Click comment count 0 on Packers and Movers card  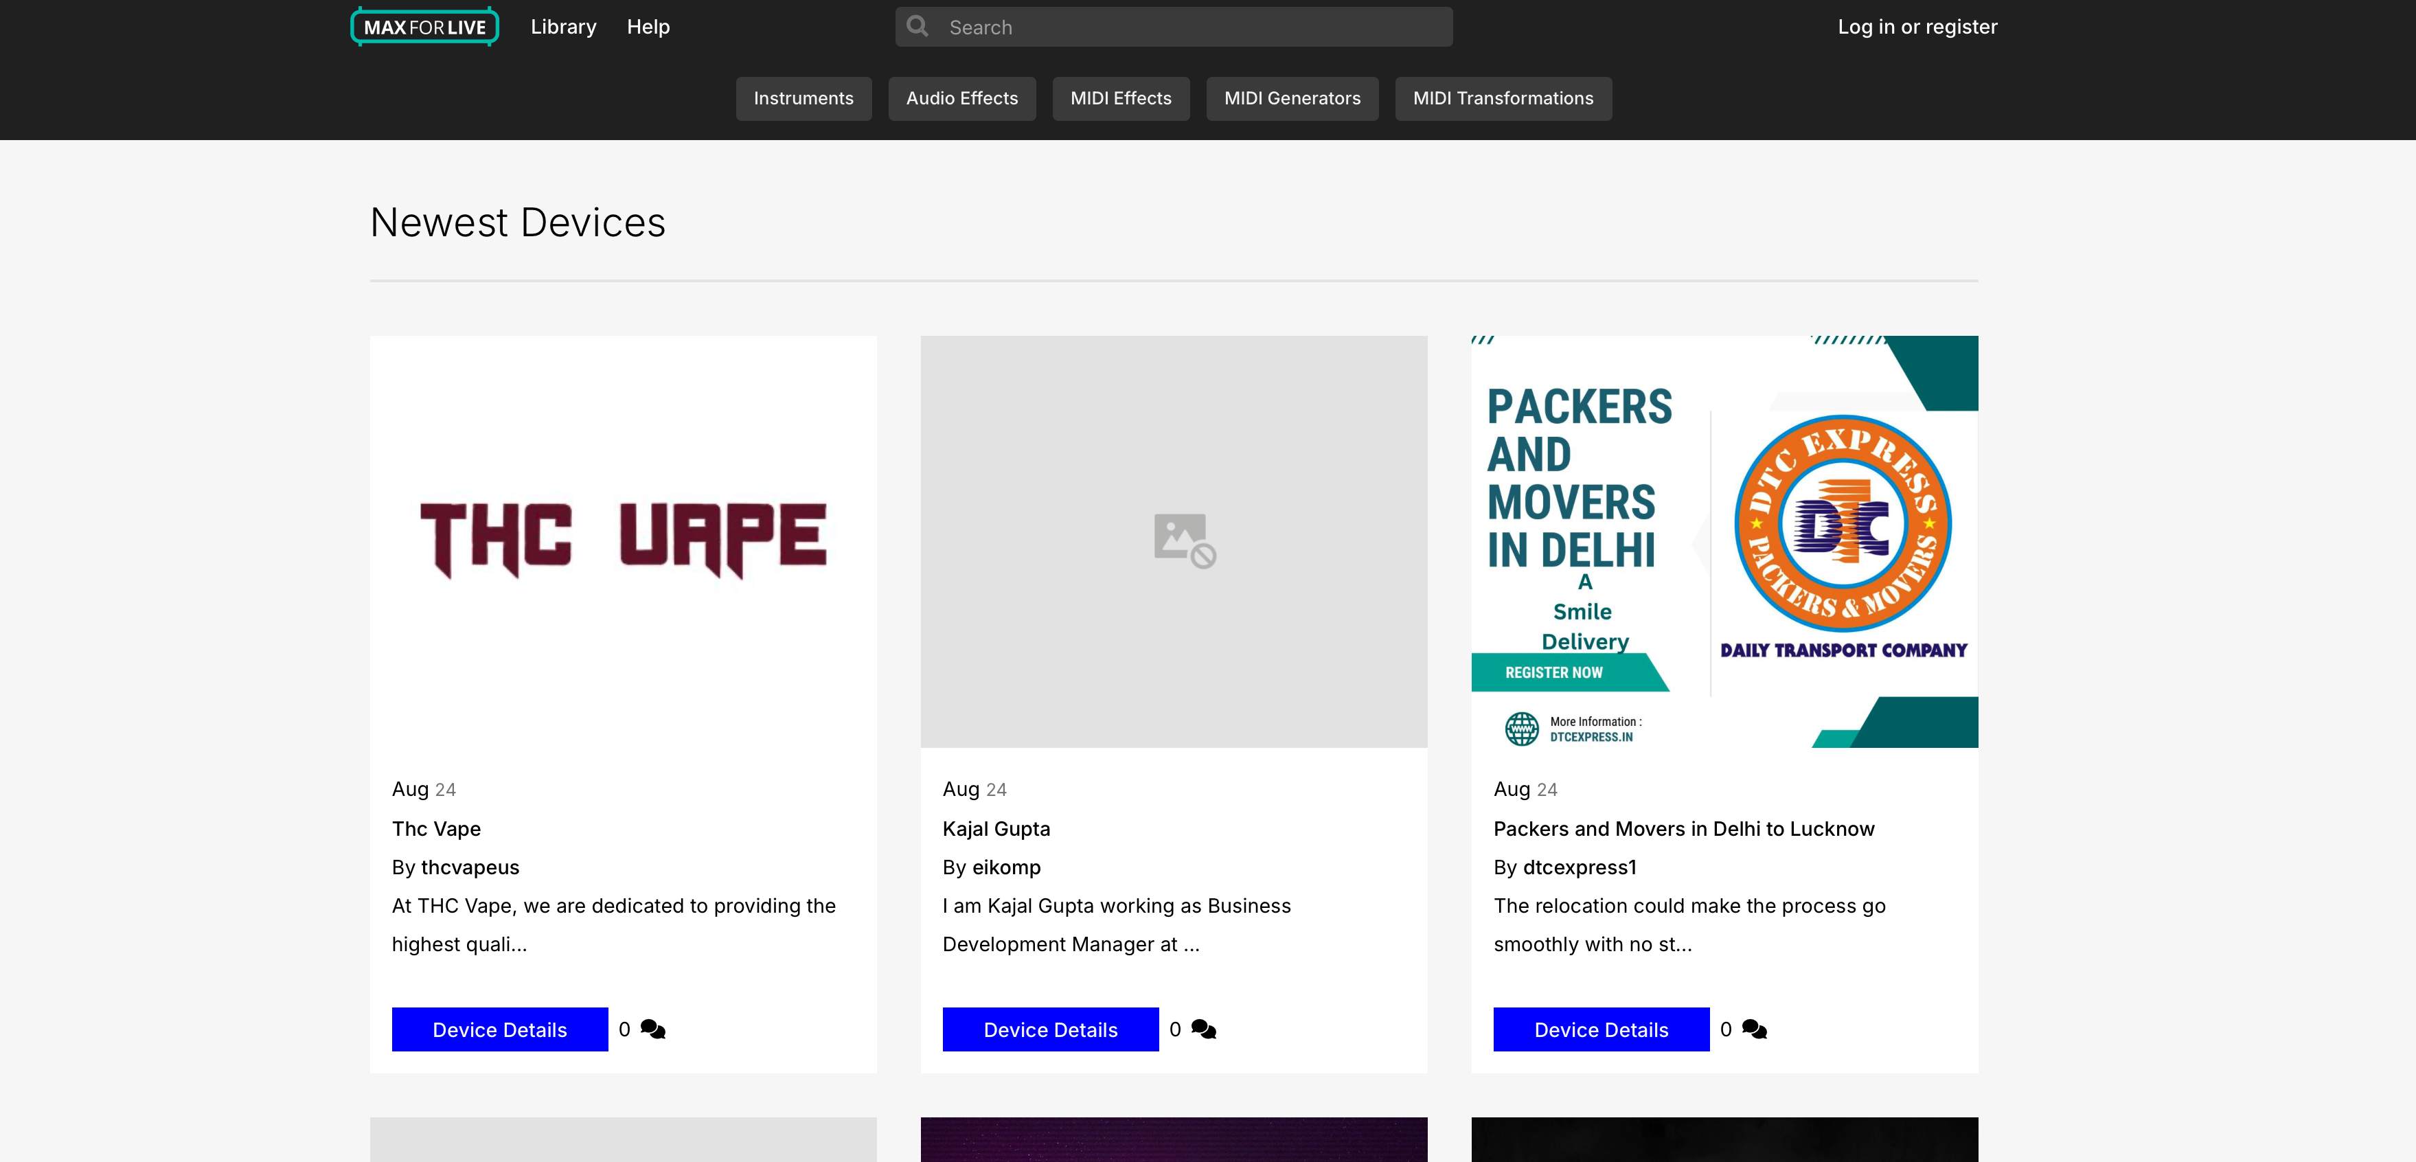(x=1726, y=1029)
